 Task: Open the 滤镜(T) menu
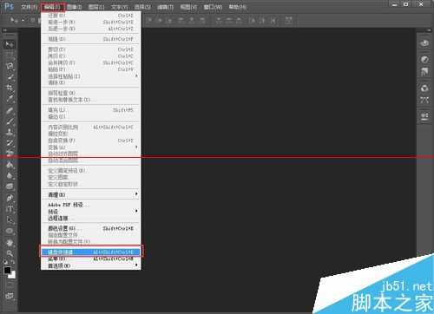pyautogui.click(x=165, y=6)
